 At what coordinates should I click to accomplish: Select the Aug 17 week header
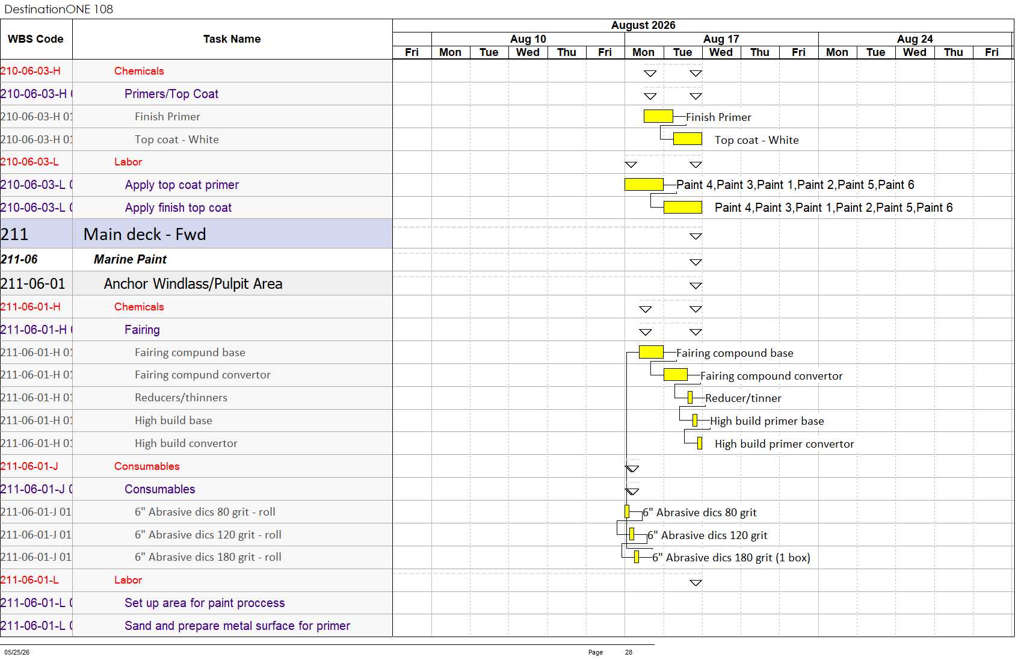point(721,39)
